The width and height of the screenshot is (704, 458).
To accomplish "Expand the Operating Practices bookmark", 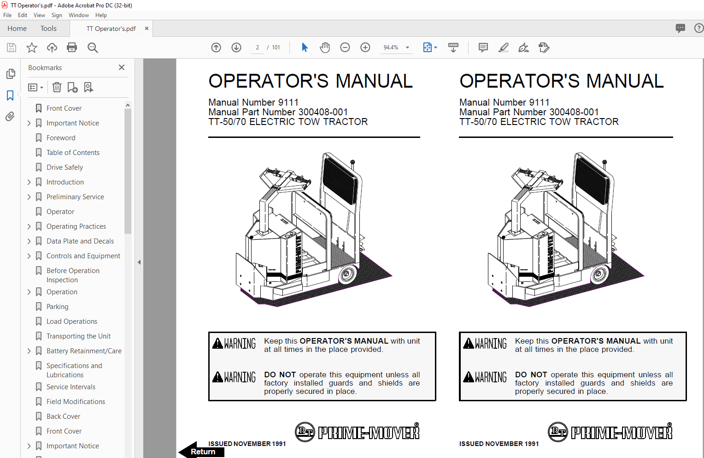I will click(x=29, y=226).
